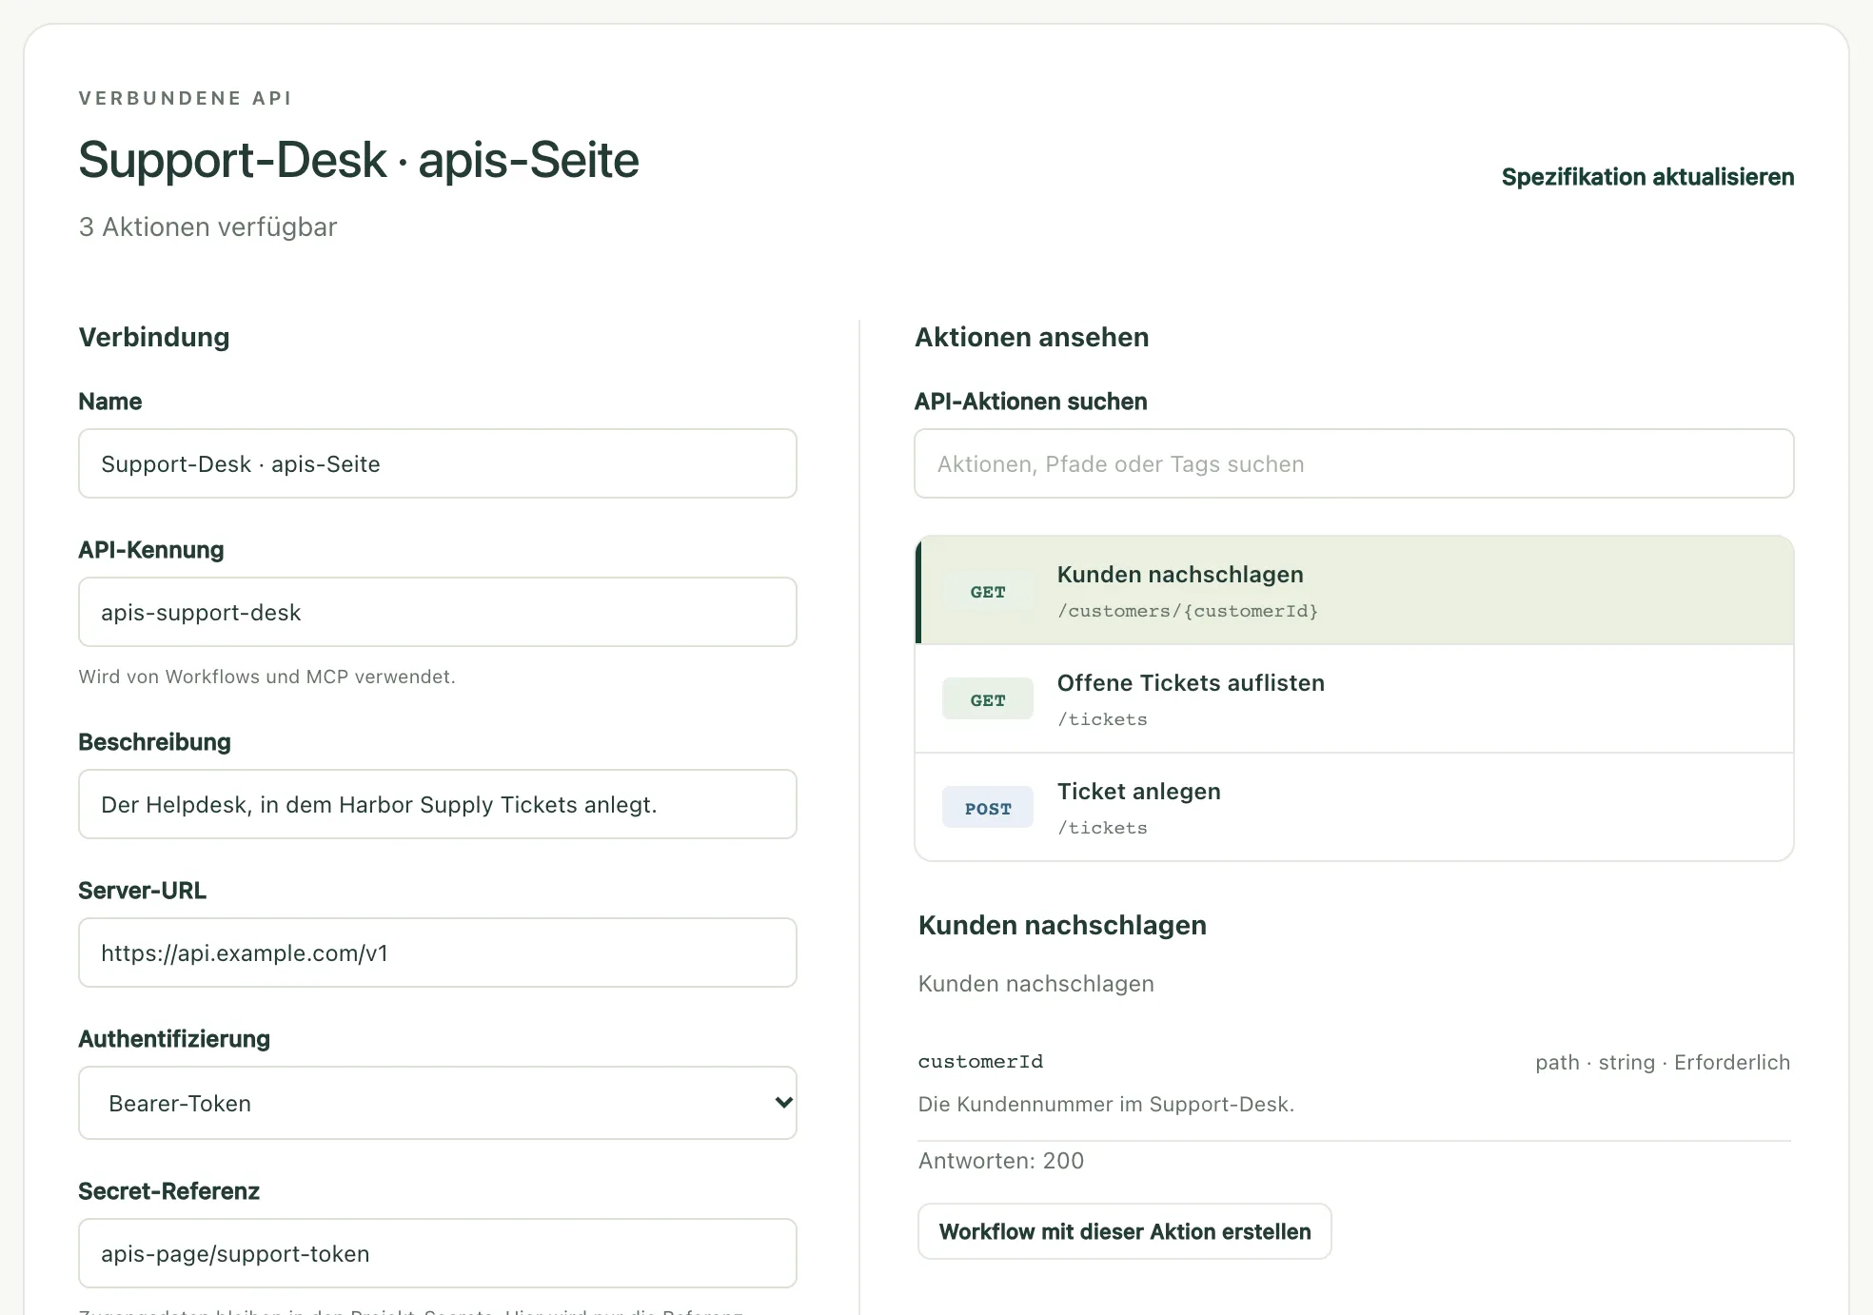1873x1315 pixels.
Task: Click page title 'Support-Desk · apis-Seite'
Action: click(359, 160)
